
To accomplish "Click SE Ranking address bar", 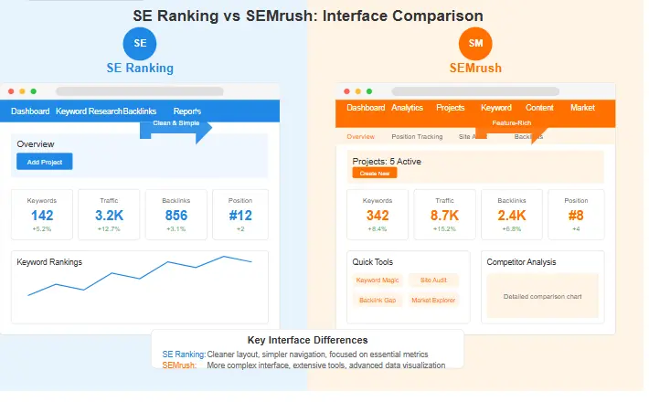I will pyautogui.click(x=140, y=91).
